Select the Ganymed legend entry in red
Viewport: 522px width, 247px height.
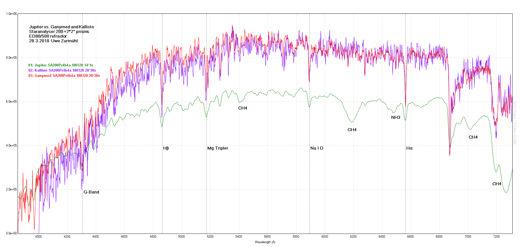tap(64, 76)
